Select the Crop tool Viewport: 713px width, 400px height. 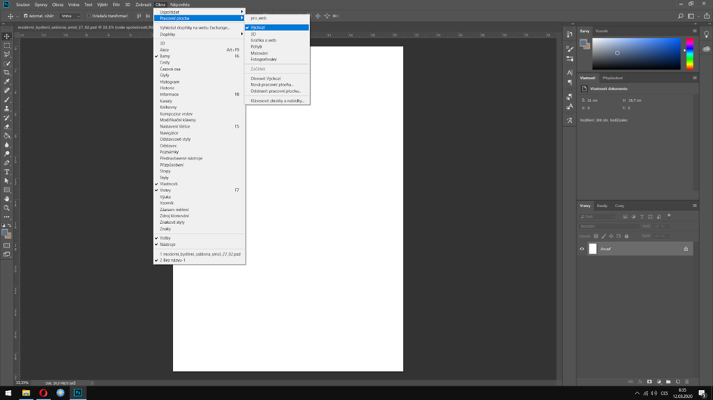(x=7, y=73)
